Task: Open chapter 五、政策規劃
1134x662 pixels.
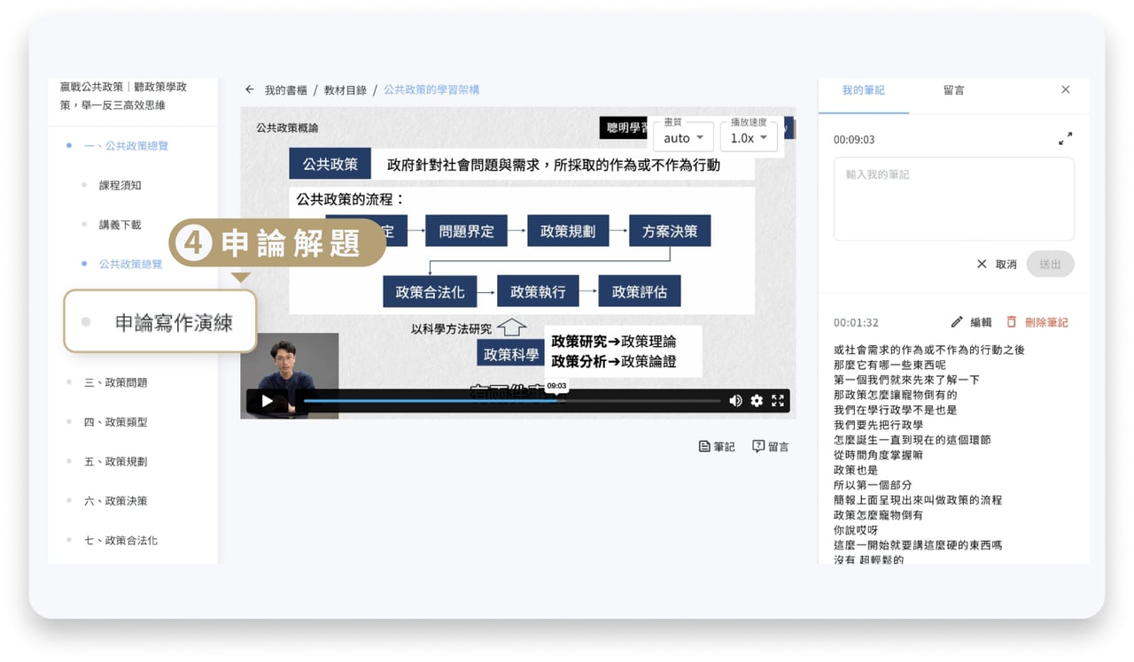Action: (x=115, y=462)
